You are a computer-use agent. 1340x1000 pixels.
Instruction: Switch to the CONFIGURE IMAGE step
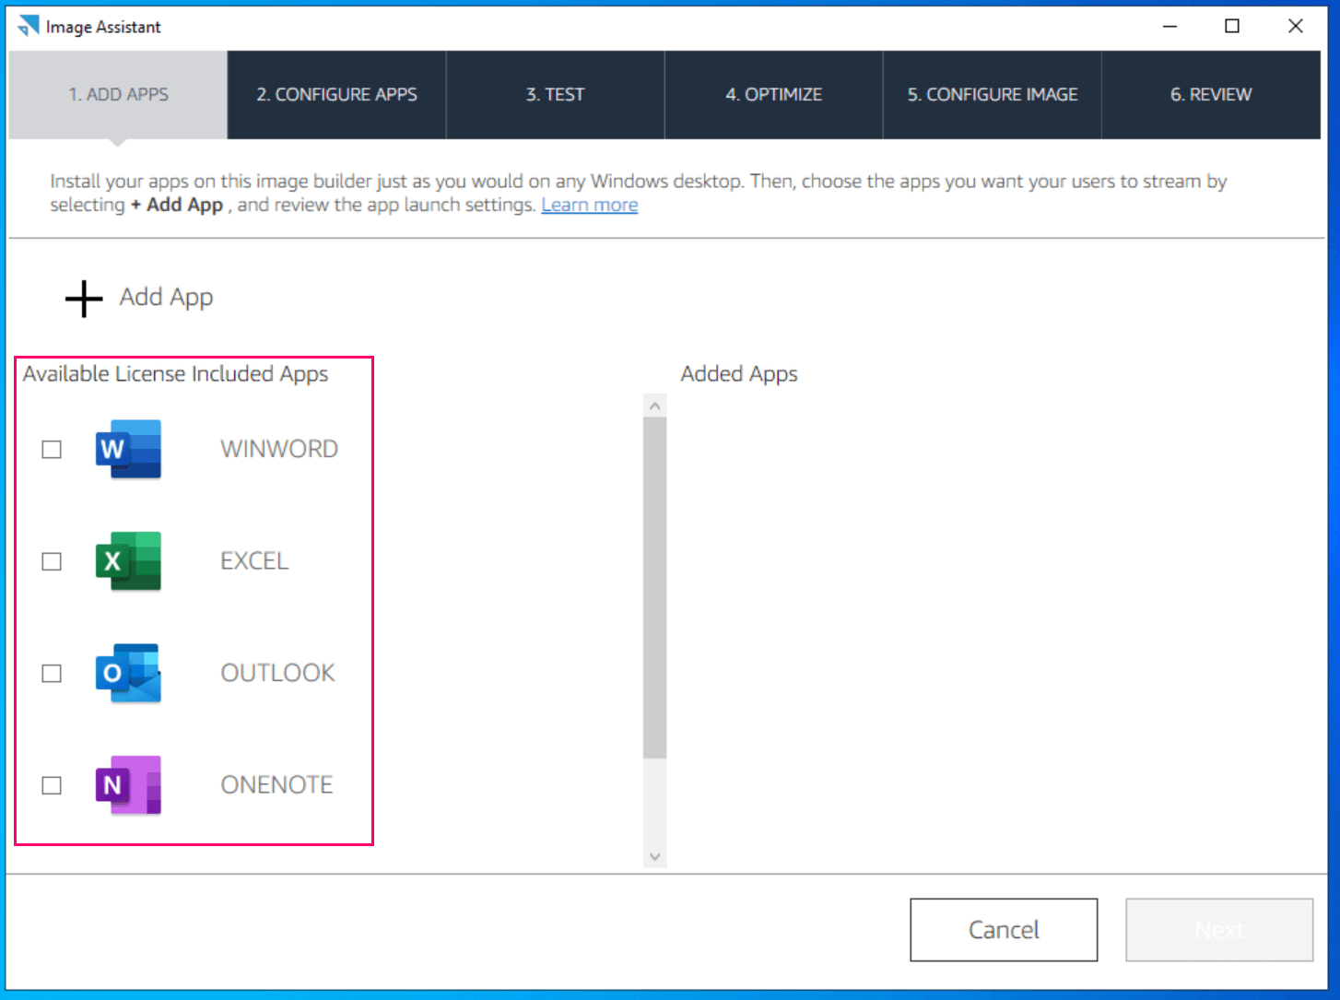992,94
